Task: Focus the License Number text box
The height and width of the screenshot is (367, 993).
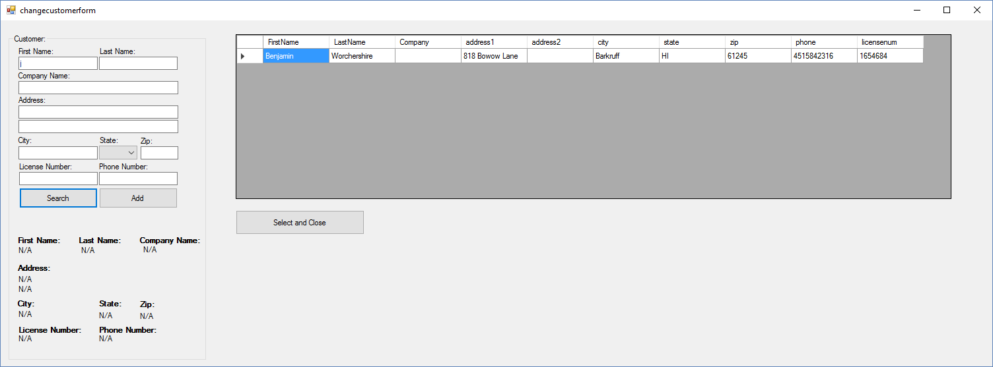Action: coord(58,179)
